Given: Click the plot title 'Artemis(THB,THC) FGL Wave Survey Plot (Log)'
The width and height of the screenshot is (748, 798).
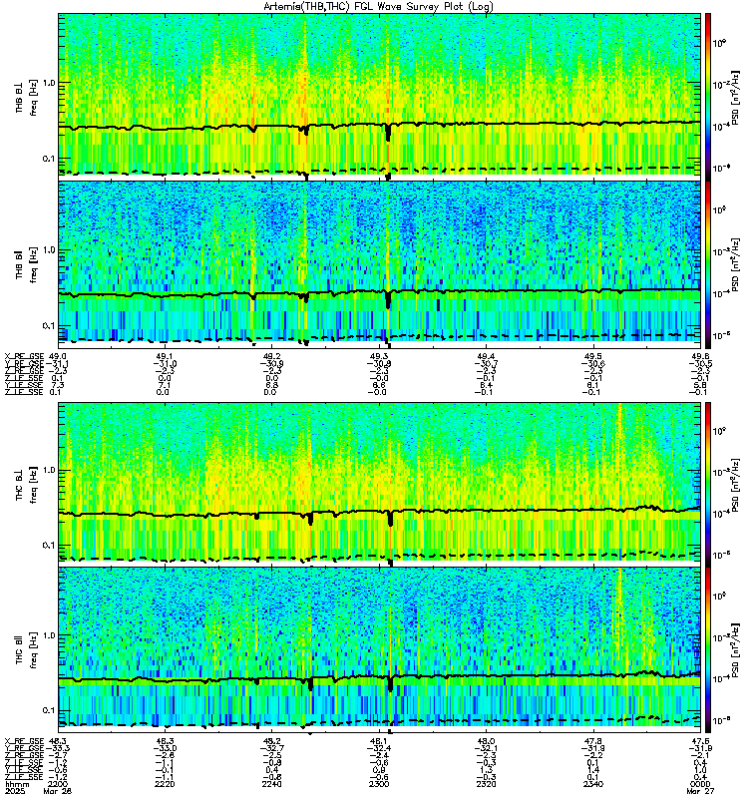Looking at the screenshot, I should tap(378, 6).
